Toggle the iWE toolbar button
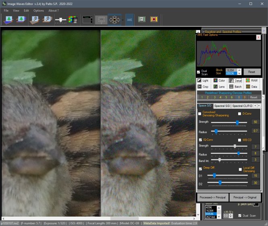 click(x=129, y=20)
